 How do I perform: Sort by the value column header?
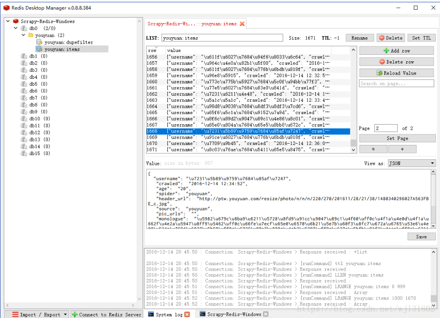tap(248, 51)
